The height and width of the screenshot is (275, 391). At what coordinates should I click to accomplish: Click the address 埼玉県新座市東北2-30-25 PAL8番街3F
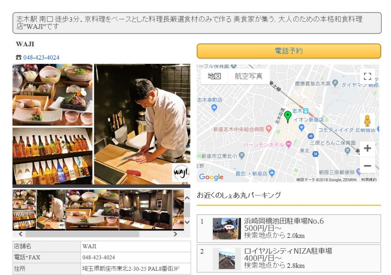[131, 269]
